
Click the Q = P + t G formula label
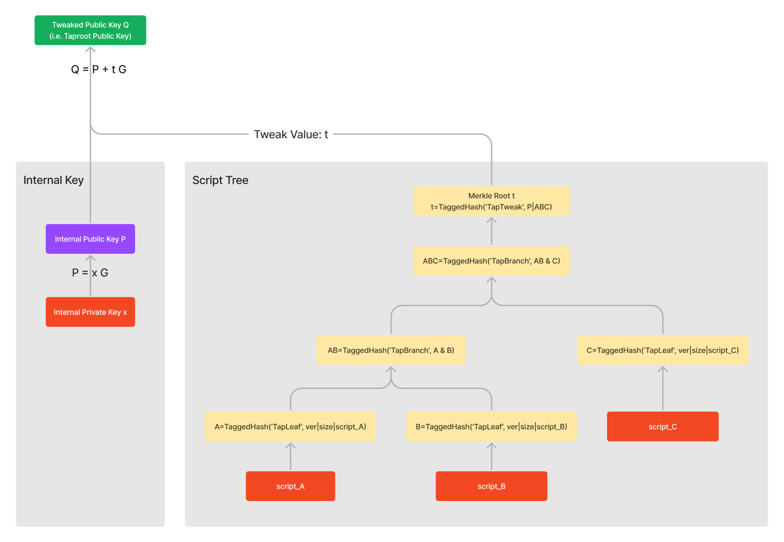[x=99, y=69]
